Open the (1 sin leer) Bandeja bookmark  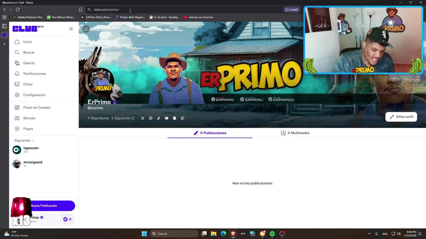tap(164, 17)
